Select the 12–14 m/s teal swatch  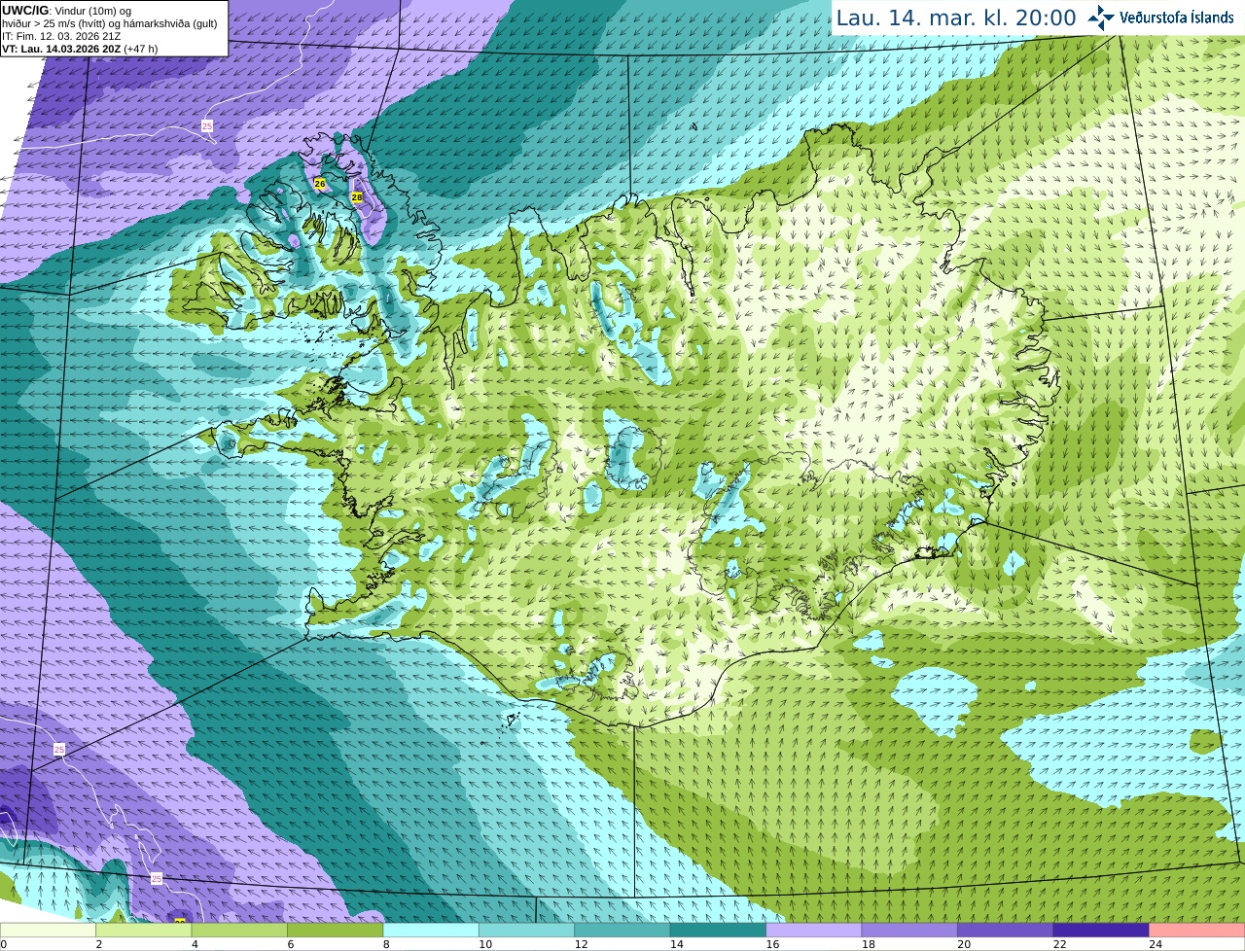(x=622, y=930)
